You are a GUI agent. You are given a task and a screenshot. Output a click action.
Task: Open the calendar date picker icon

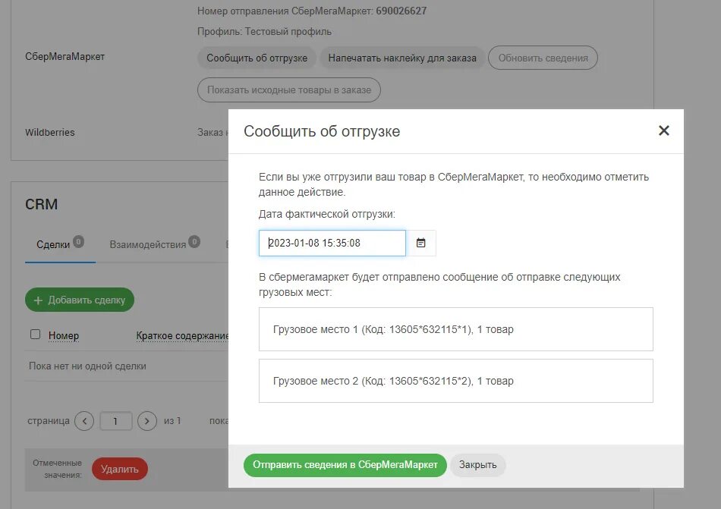[420, 243]
